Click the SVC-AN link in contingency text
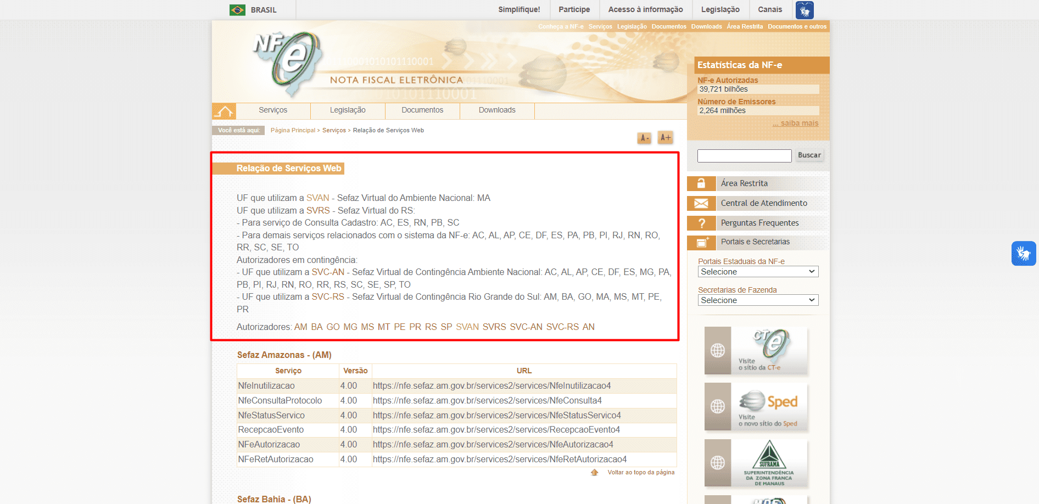The height and width of the screenshot is (504, 1039). click(x=328, y=272)
